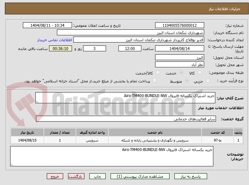Click the مشاهده مدارک پیوستی (1) button
This screenshot has height=185, width=249.
click(140, 176)
